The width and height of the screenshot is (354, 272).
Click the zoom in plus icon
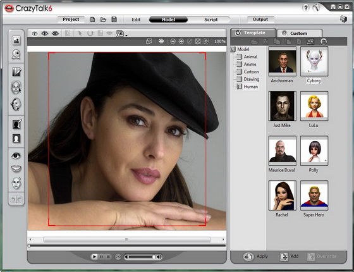pos(181,41)
